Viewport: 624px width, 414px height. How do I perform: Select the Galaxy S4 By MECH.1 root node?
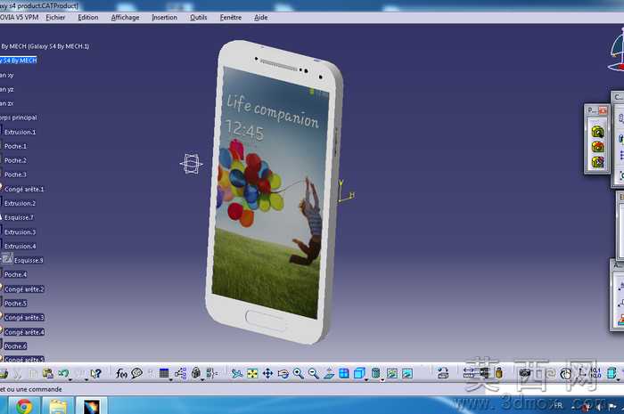click(x=45, y=46)
